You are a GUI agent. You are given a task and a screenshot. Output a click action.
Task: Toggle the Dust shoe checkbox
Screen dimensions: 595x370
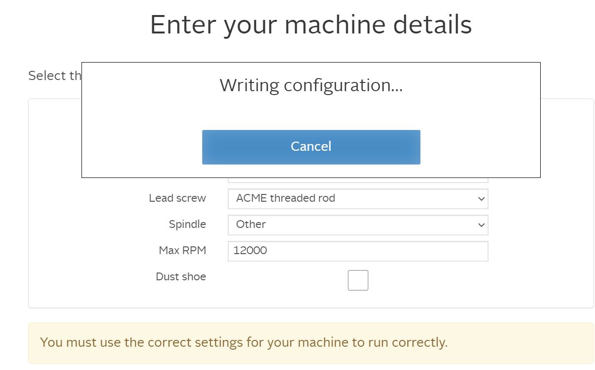tap(358, 280)
